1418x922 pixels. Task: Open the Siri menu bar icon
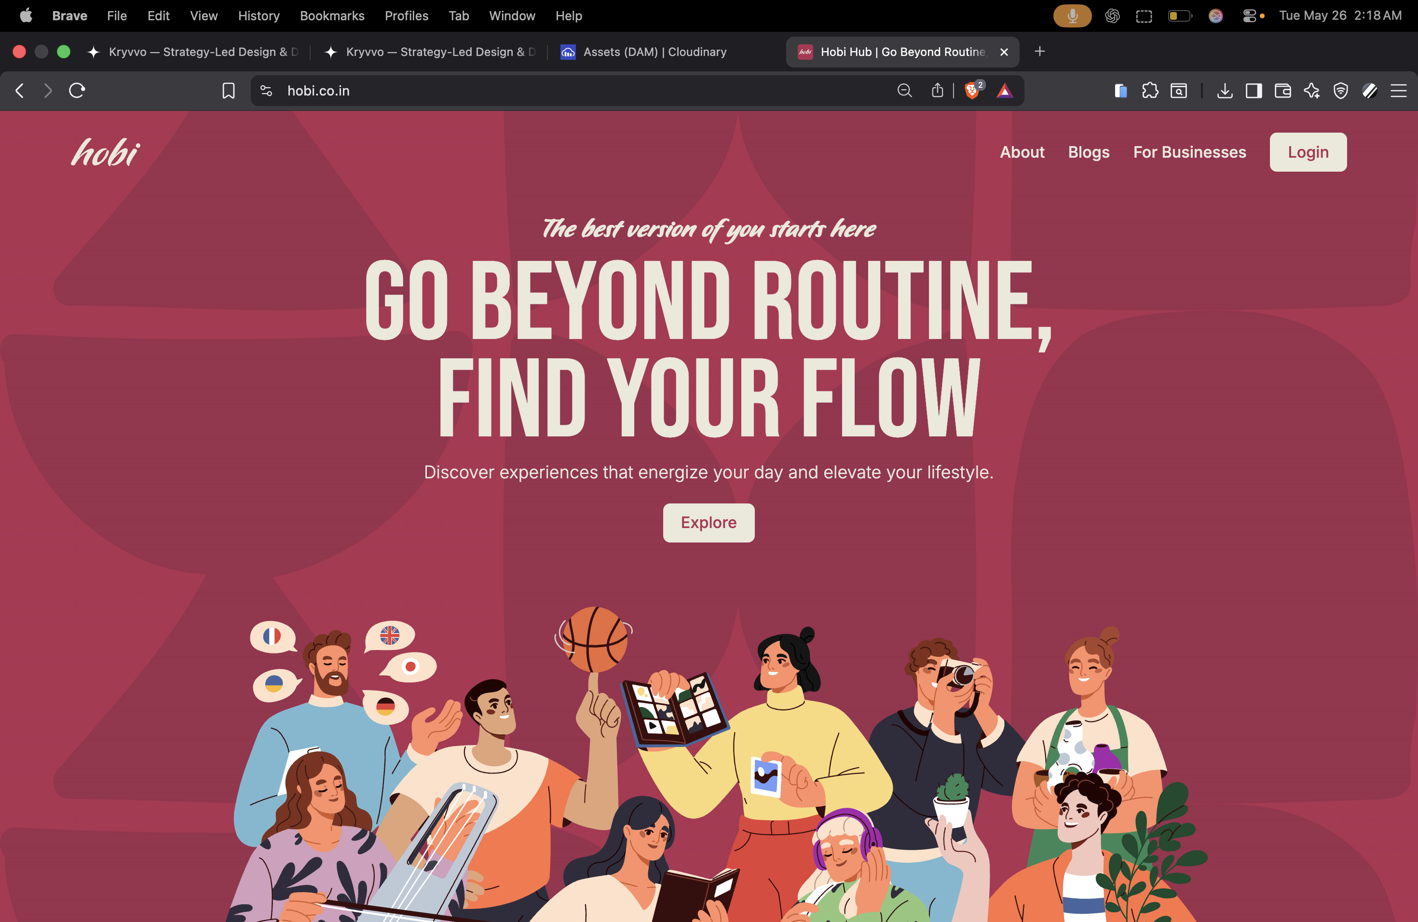(x=1215, y=15)
